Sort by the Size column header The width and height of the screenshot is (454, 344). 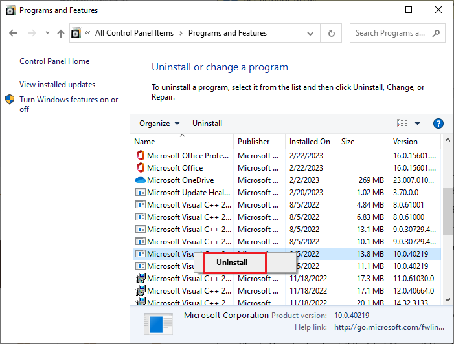(x=363, y=142)
